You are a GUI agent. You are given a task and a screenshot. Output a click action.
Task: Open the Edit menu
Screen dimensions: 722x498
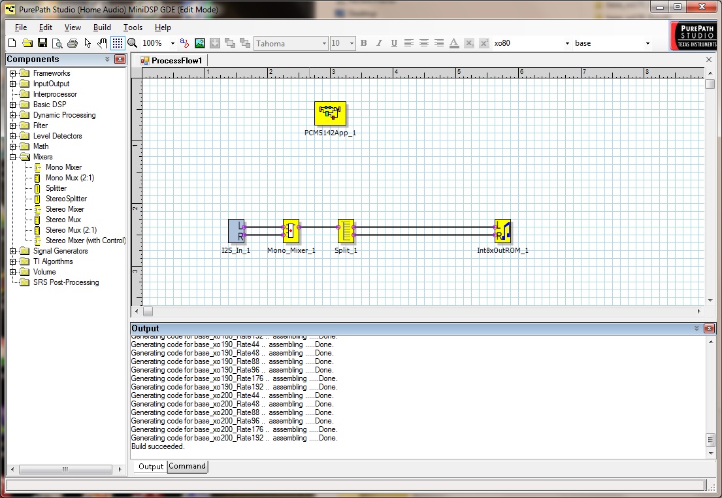click(x=45, y=27)
